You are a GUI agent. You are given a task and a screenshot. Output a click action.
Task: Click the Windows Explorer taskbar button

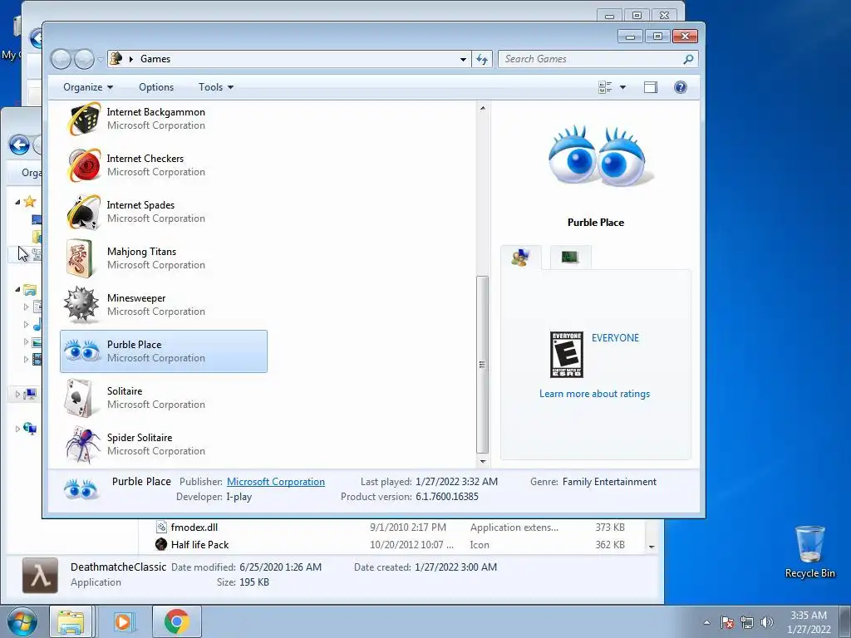[71, 621]
